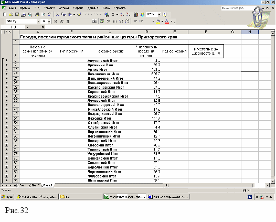Sort descending with Z-A icon
The height and width of the screenshot is (222, 276).
click(x=128, y=15)
